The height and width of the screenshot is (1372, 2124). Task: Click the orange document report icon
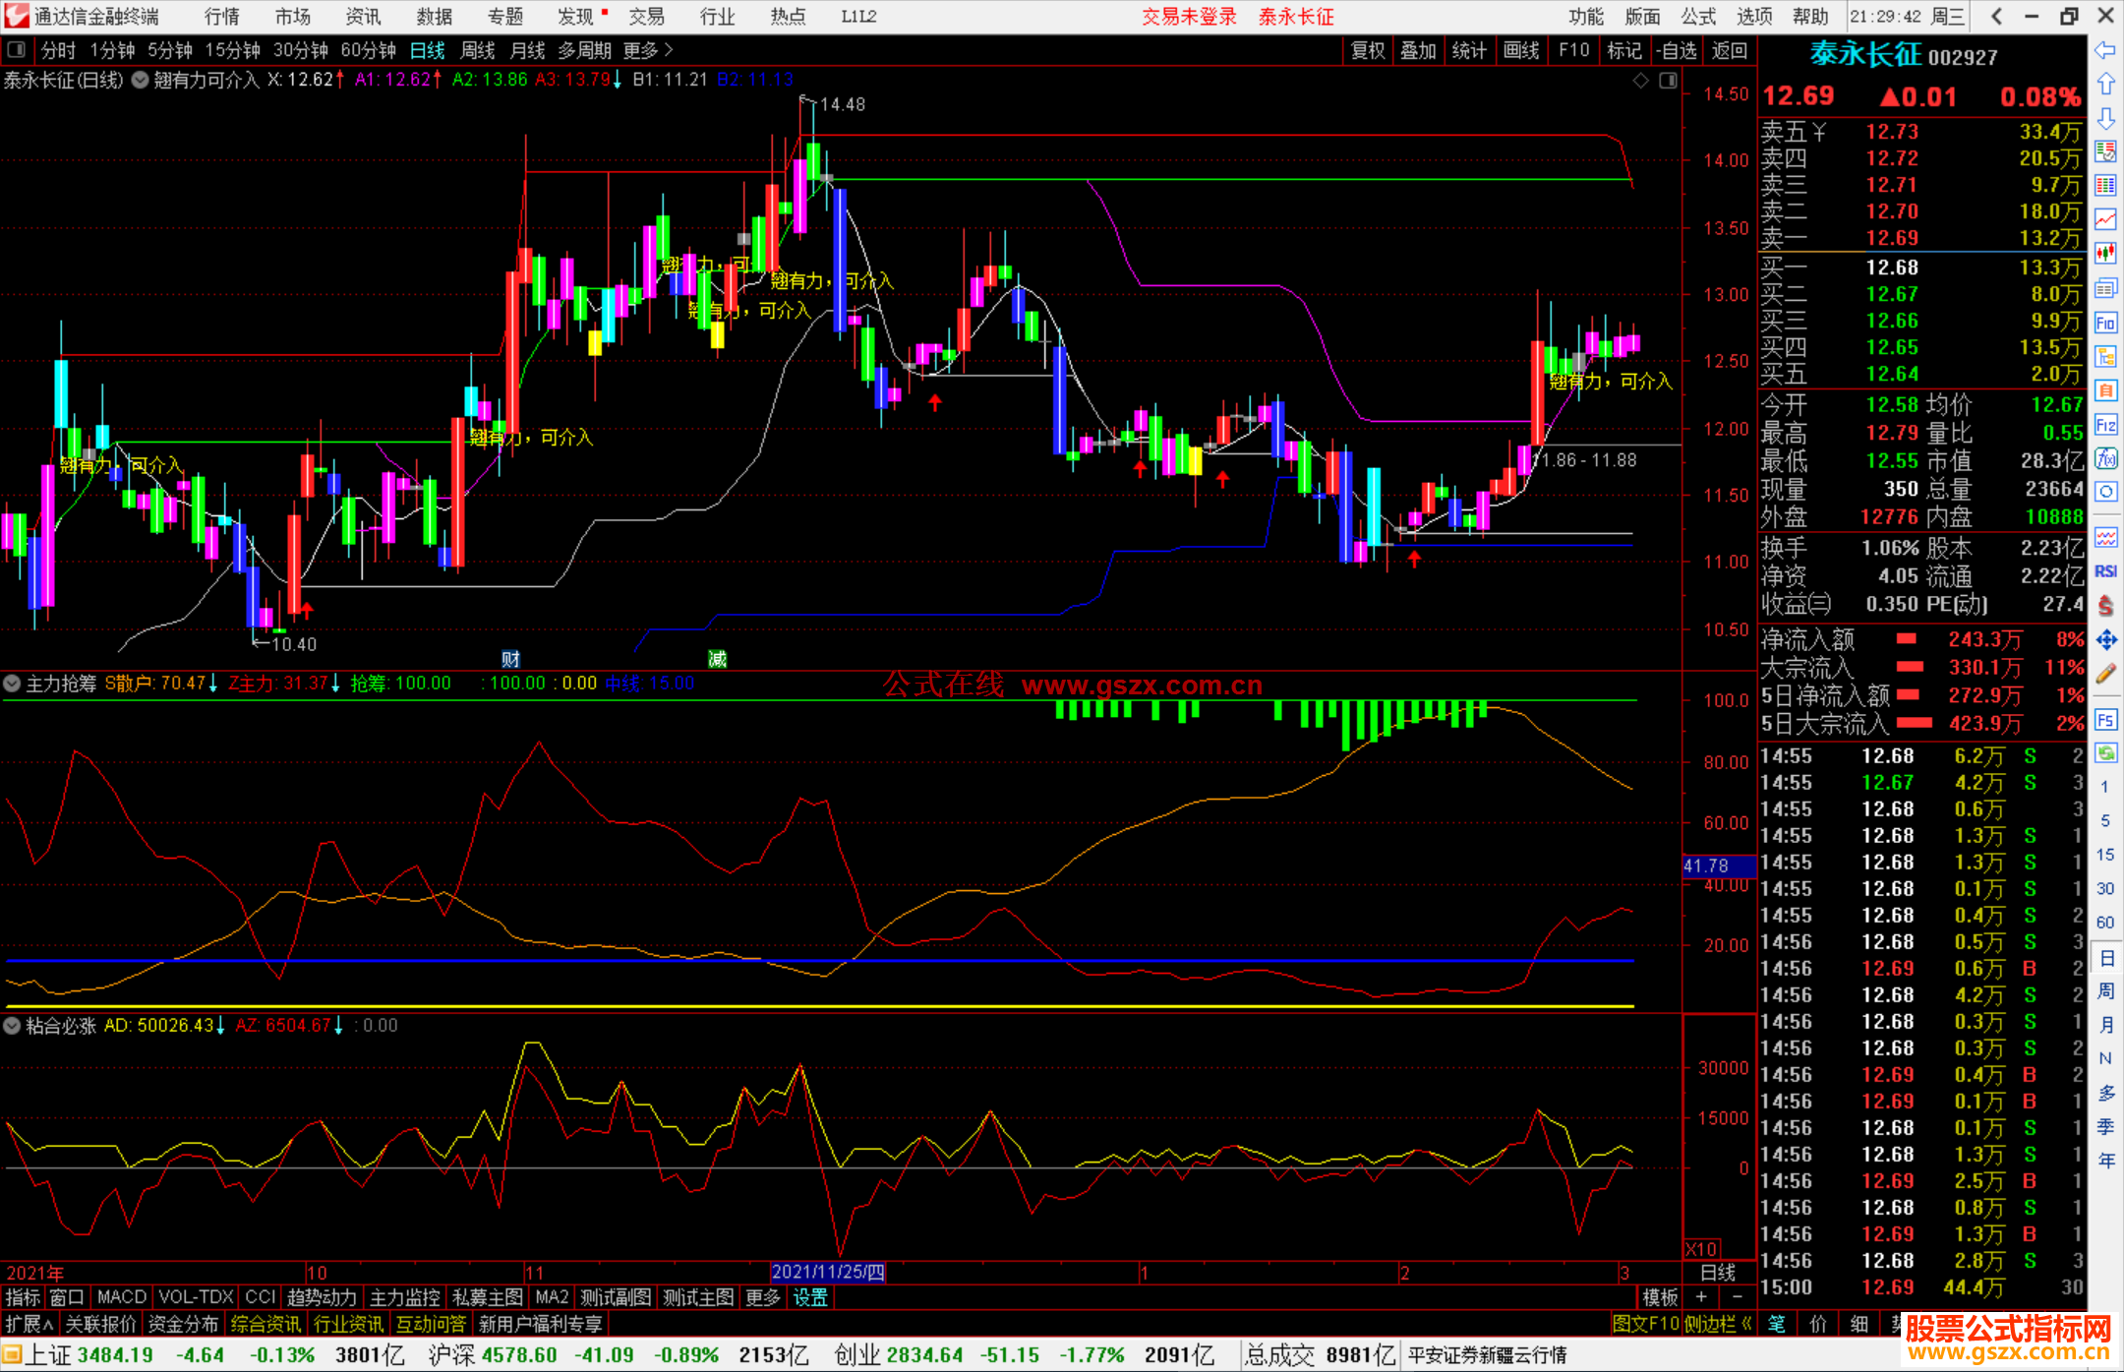click(x=2105, y=390)
